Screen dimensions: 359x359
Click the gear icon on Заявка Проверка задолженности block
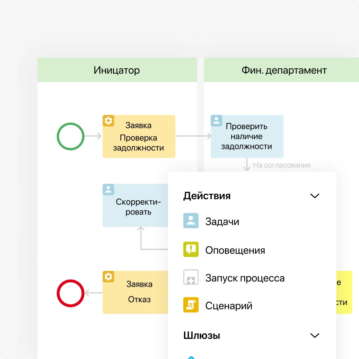pos(108,120)
